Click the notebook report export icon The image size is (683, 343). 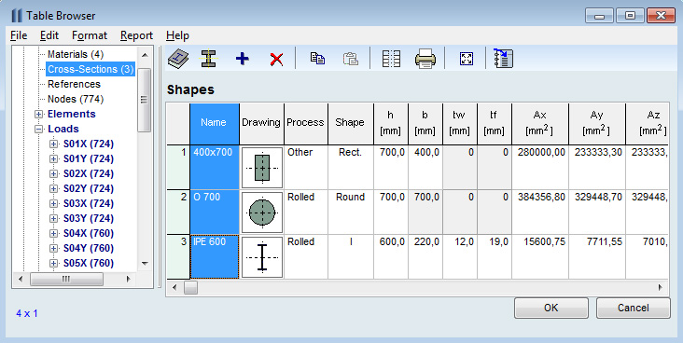pos(504,59)
